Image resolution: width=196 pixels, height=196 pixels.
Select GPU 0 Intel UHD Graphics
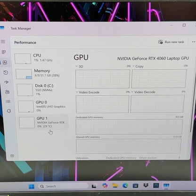pyautogui.click(x=43, y=106)
